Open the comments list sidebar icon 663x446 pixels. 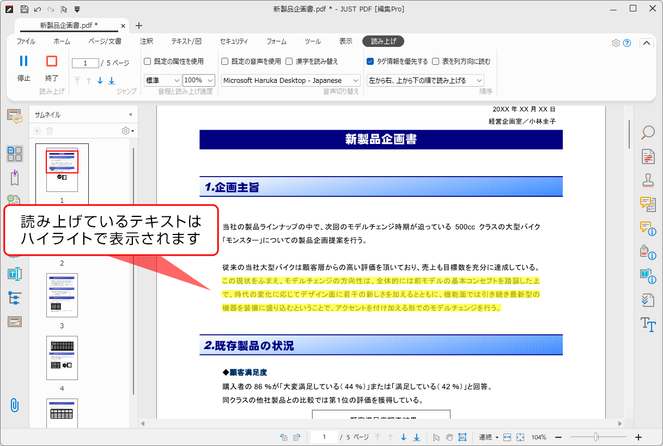(x=15, y=116)
